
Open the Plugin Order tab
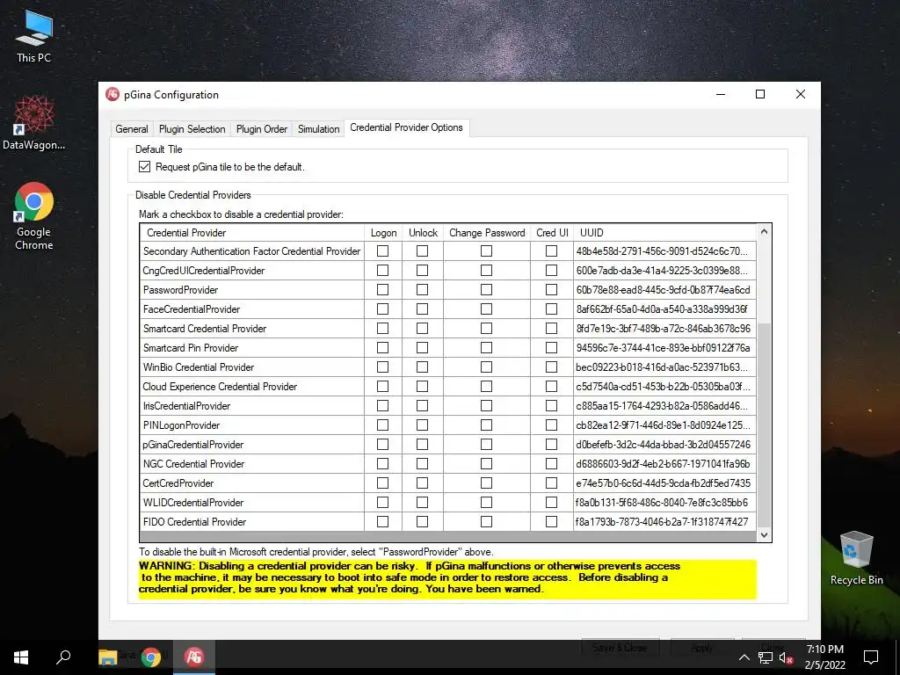pos(262,129)
